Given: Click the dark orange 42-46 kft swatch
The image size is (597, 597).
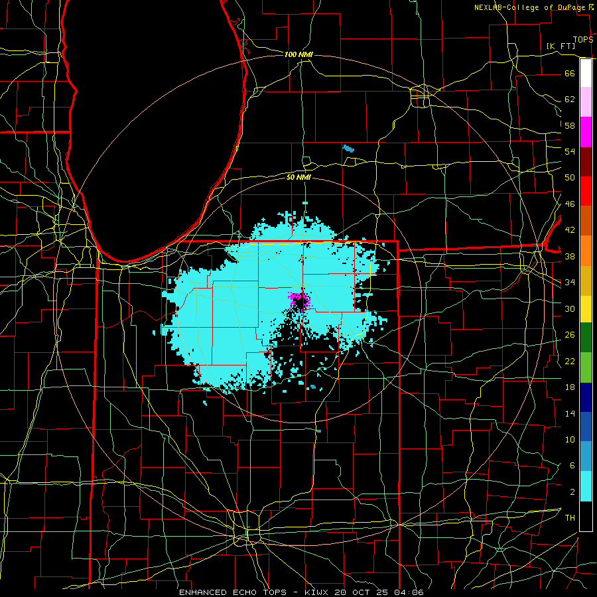Looking at the screenshot, I should coord(586,220).
